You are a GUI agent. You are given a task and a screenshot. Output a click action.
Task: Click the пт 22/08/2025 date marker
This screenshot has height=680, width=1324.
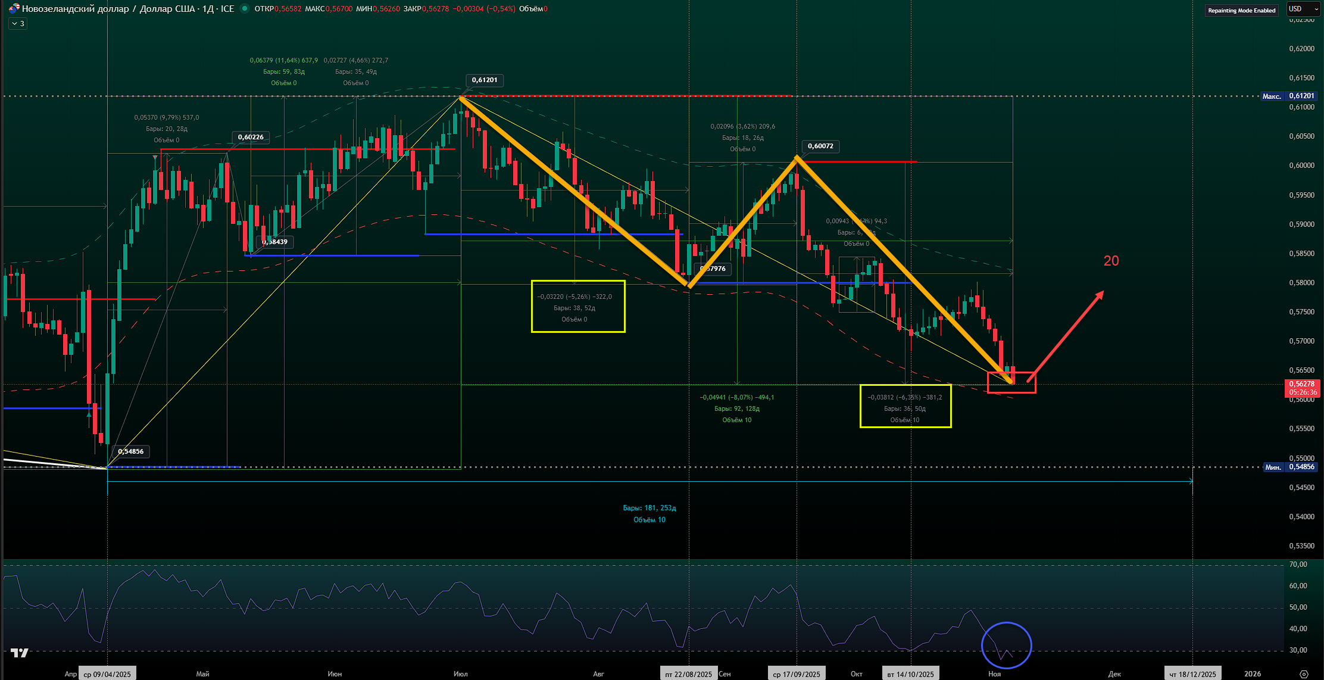[x=689, y=674]
